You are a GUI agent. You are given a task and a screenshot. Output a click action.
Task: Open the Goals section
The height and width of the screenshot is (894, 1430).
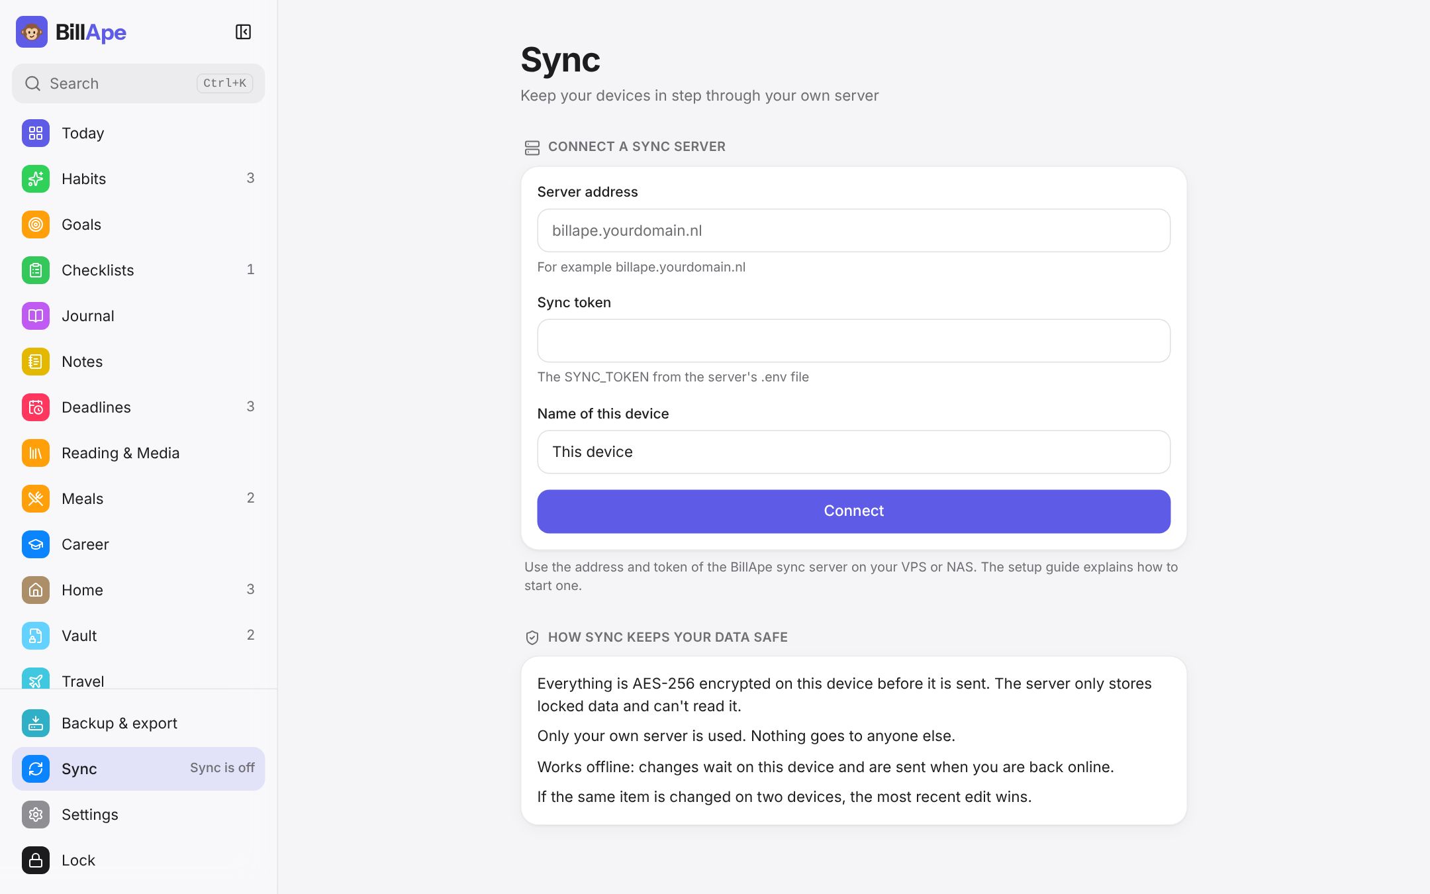pos(138,224)
